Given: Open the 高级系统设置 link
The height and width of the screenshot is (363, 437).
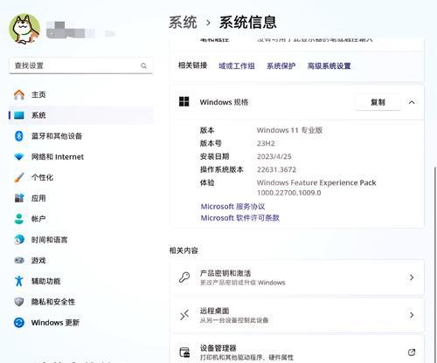Looking at the screenshot, I should point(329,66).
